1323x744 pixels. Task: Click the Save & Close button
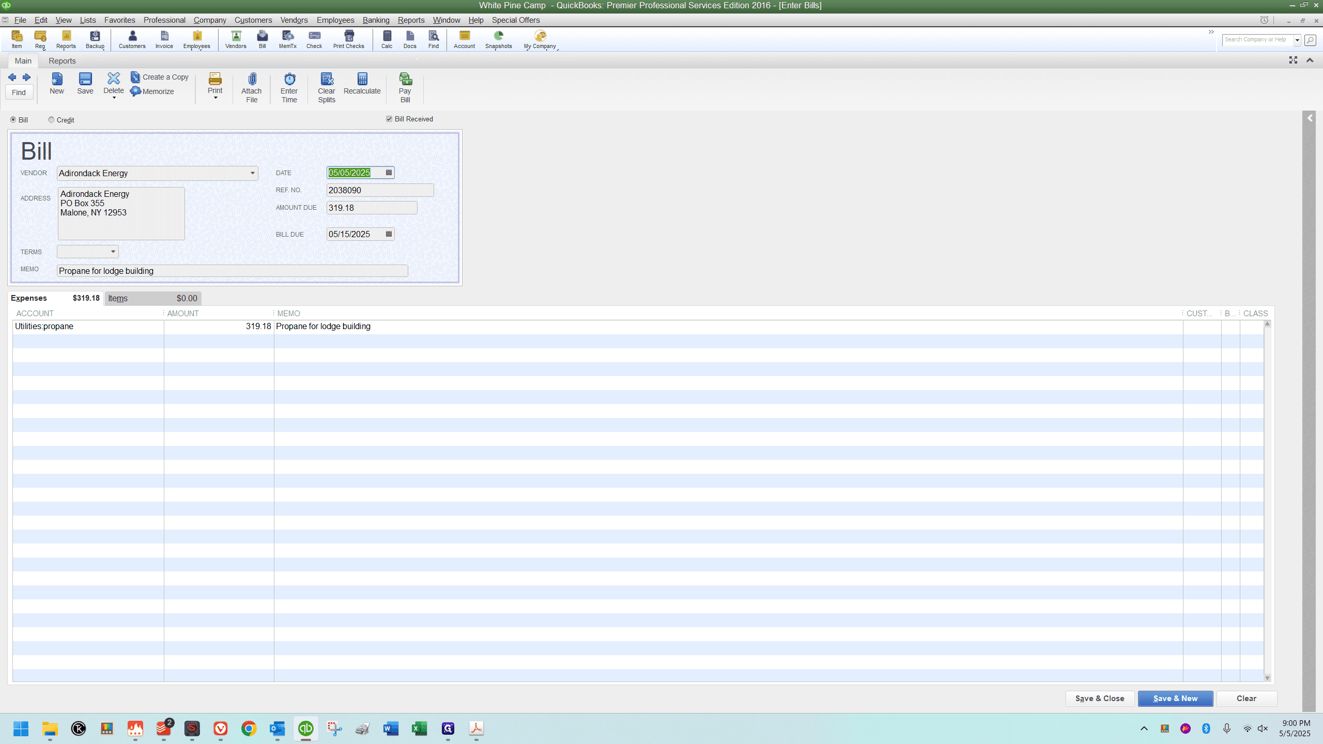pyautogui.click(x=1100, y=699)
